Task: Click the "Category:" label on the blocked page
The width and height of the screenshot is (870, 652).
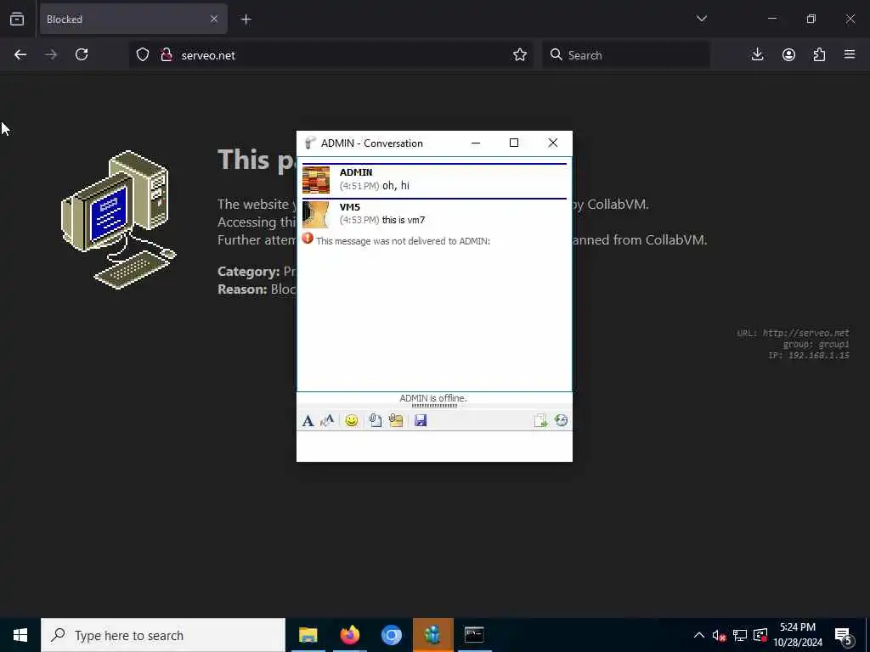Action: [249, 272]
